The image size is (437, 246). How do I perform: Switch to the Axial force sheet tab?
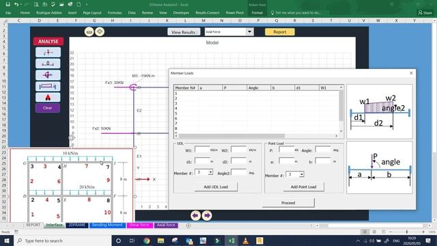tap(166, 225)
